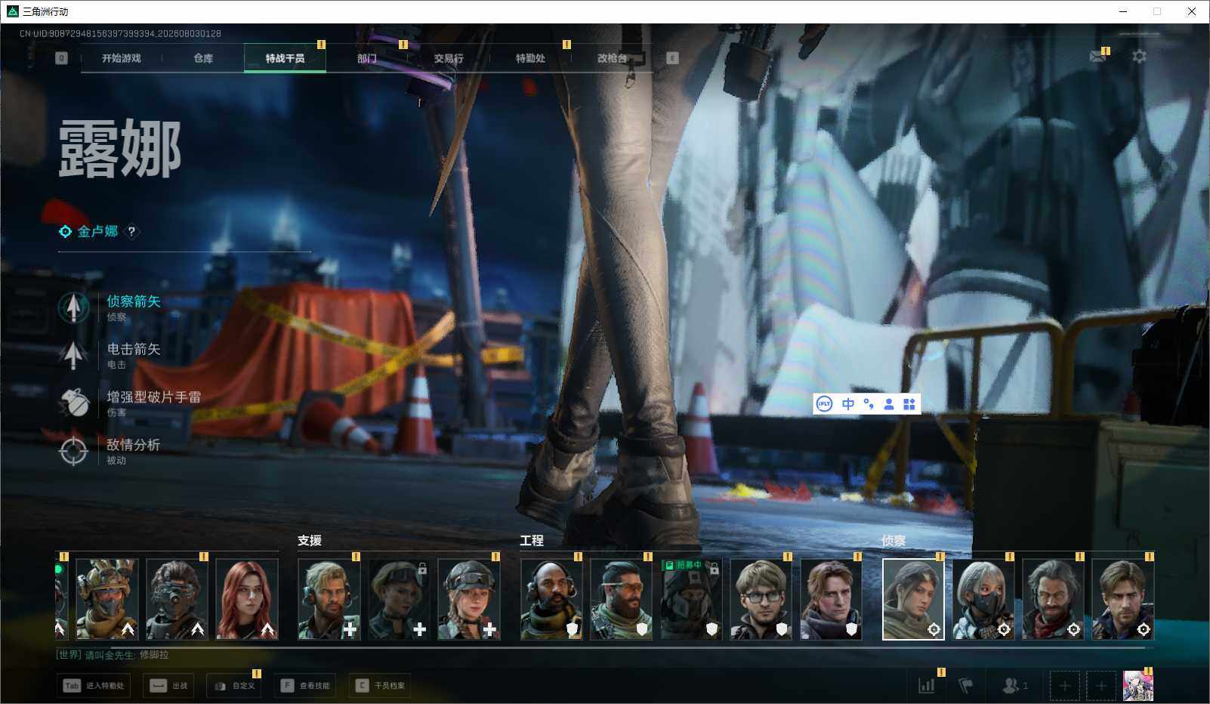Select the blond bearded support operator
The height and width of the screenshot is (704, 1210).
pyautogui.click(x=329, y=599)
